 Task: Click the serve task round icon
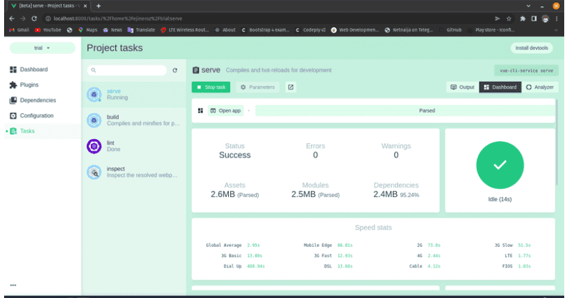pyautogui.click(x=94, y=95)
